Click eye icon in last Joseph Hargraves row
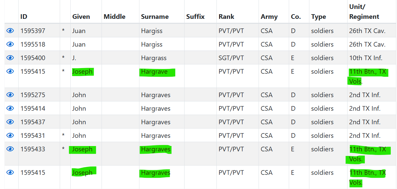This screenshot has width=397, height=189. (x=10, y=172)
